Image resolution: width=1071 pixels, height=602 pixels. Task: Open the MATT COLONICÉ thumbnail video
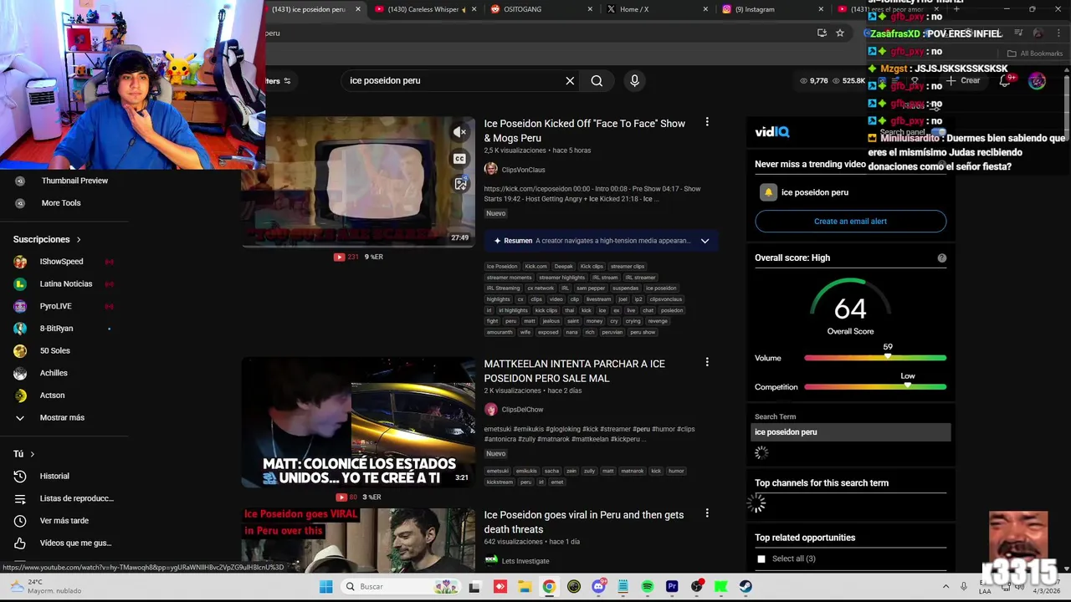[x=358, y=422]
